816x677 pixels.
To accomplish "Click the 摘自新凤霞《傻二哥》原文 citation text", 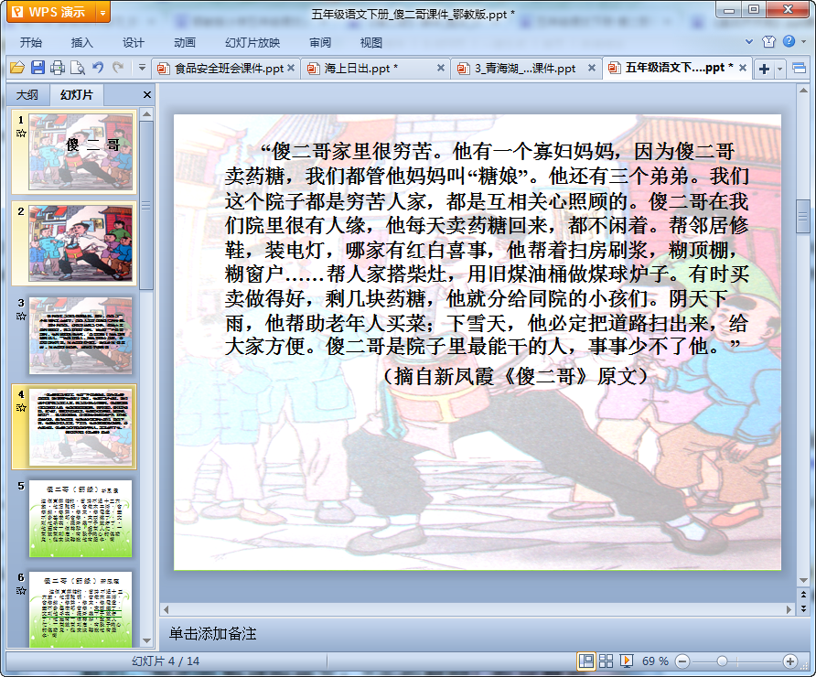I will [x=515, y=376].
